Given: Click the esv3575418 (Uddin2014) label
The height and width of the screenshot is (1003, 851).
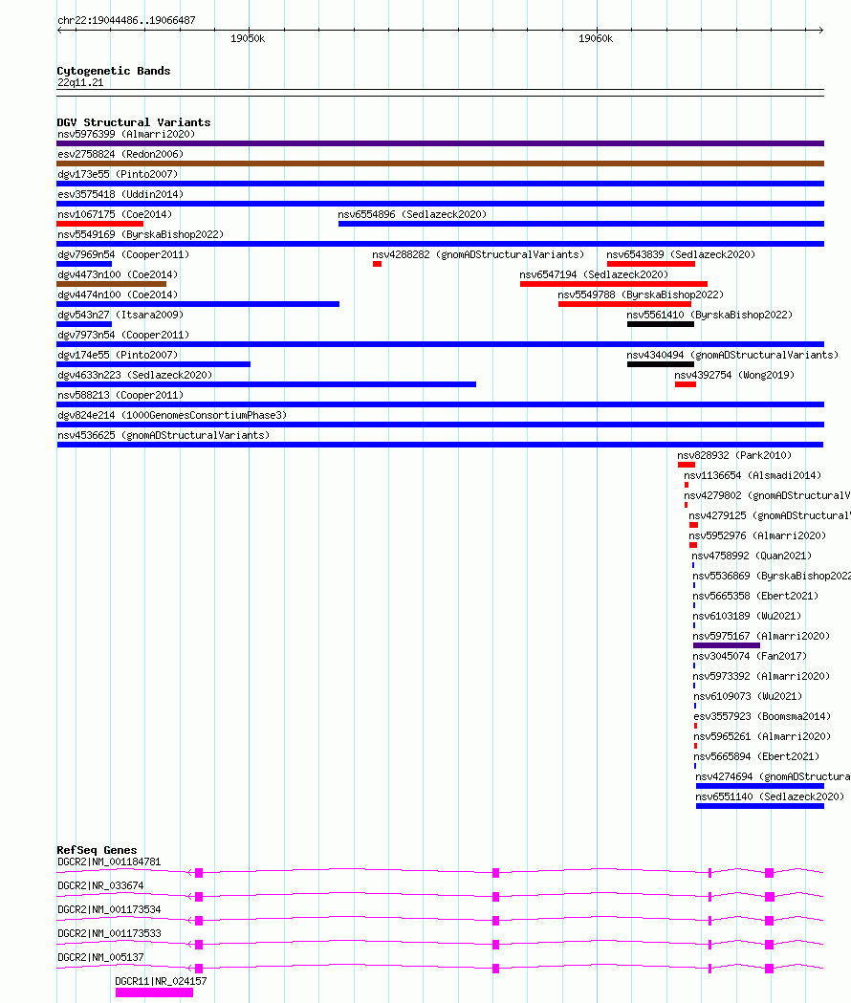Looking at the screenshot, I should click(x=120, y=194).
